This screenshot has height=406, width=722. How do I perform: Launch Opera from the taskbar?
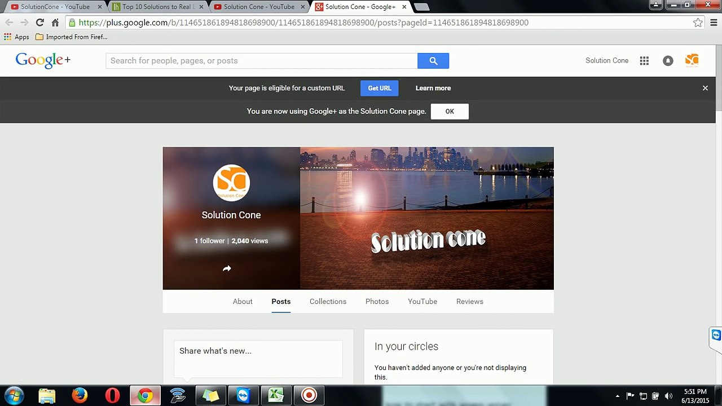[112, 395]
